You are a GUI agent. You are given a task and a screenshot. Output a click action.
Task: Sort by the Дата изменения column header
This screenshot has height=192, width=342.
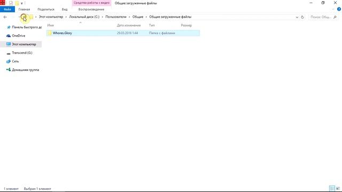(x=129, y=25)
